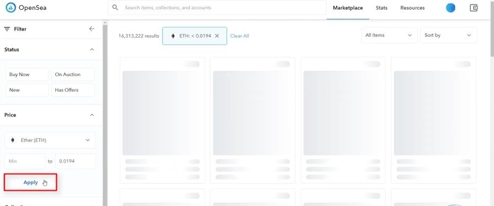Open the Resources menu
This screenshot has height=206, width=494.
(x=412, y=8)
